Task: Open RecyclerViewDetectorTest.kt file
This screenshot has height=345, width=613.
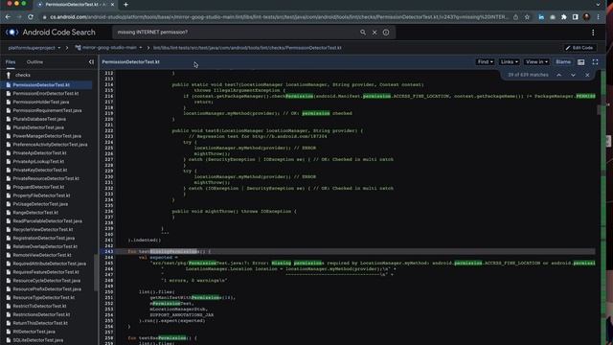Action: tap(42, 230)
